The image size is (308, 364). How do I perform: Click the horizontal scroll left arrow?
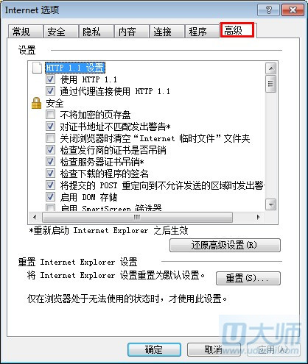(35, 217)
